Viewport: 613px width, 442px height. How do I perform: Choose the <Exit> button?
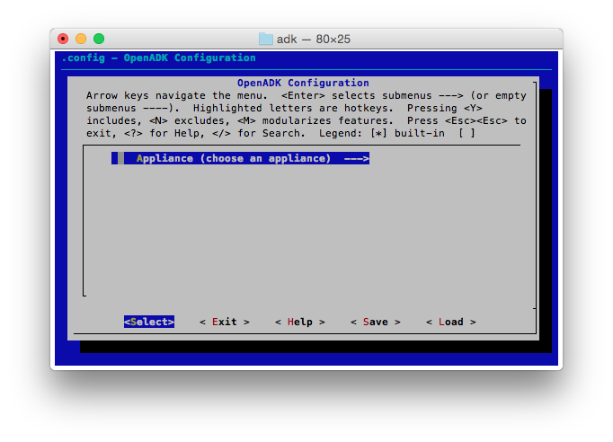click(x=225, y=322)
